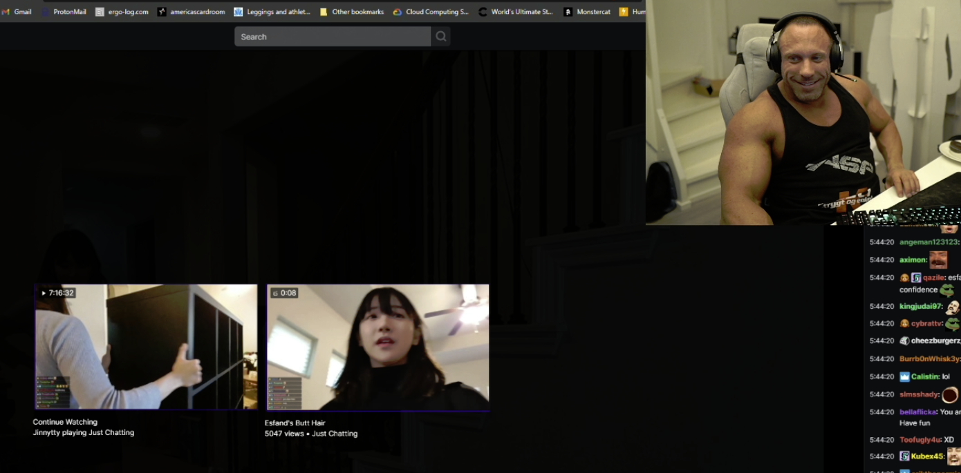Open the Esfand's Butt Hair clip thumbnail
The image size is (961, 473).
tap(377, 347)
